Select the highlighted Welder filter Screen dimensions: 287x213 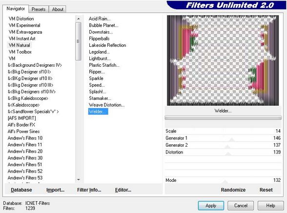pos(98,112)
